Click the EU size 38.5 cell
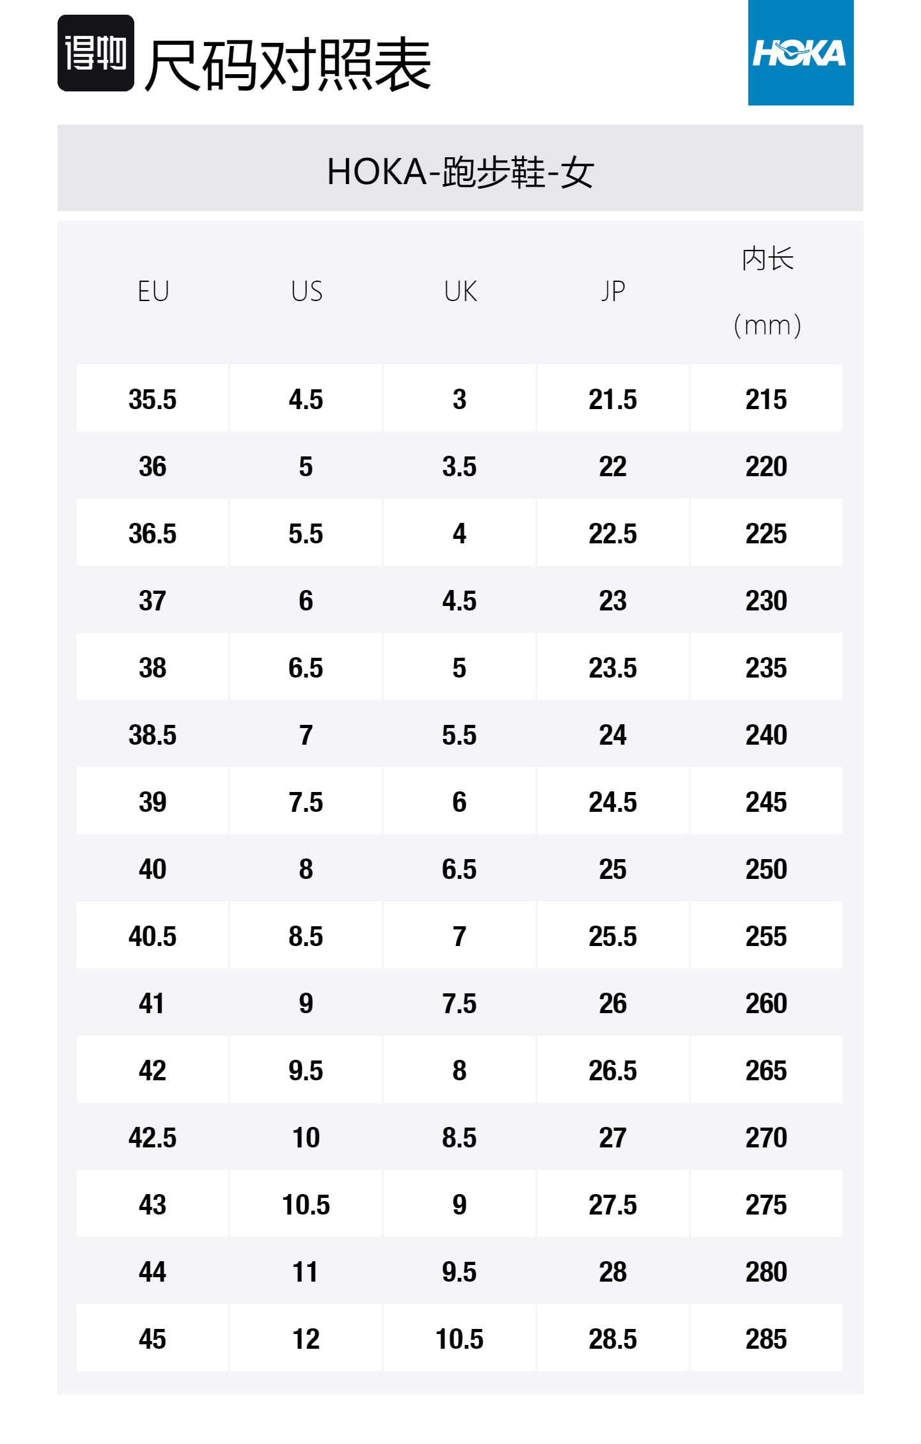 [x=152, y=735]
